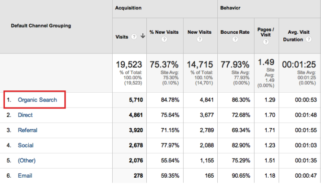Sort by Visits column header
The height and width of the screenshot is (184, 321).
coord(122,37)
